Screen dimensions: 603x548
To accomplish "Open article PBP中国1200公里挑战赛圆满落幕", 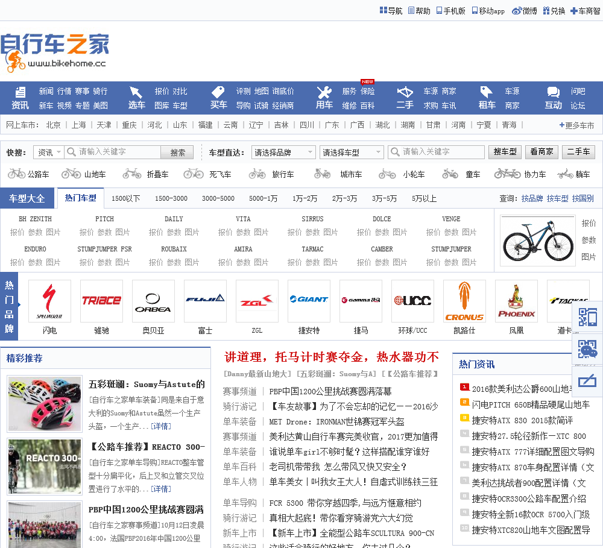I will point(330,391).
